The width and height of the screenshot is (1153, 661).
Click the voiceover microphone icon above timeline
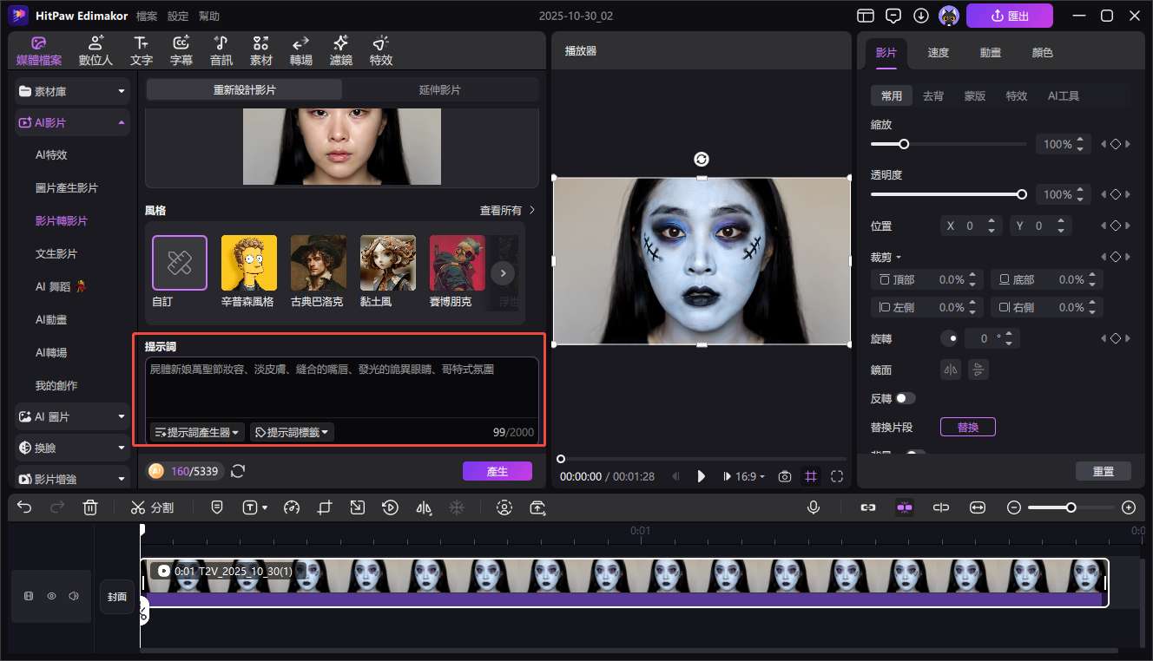pos(814,507)
